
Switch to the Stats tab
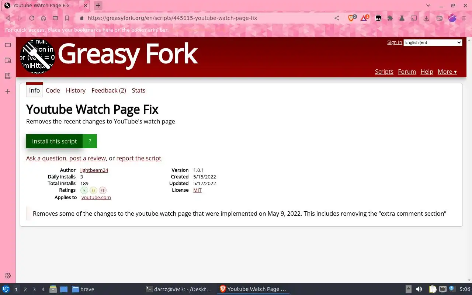(x=139, y=90)
